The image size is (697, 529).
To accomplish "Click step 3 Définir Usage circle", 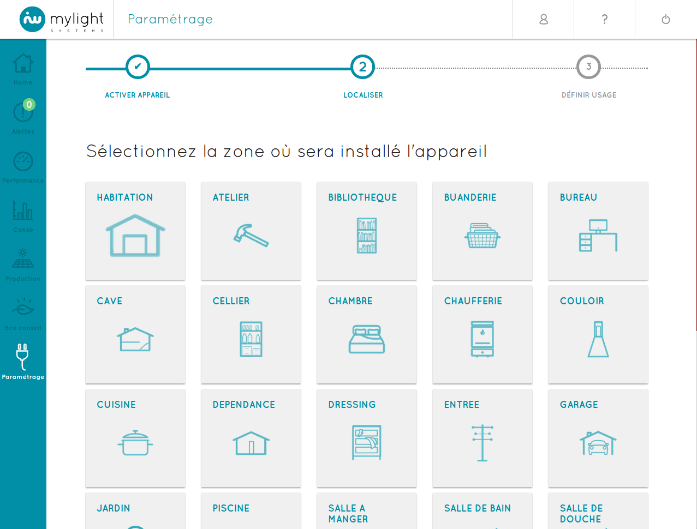I will tap(588, 67).
